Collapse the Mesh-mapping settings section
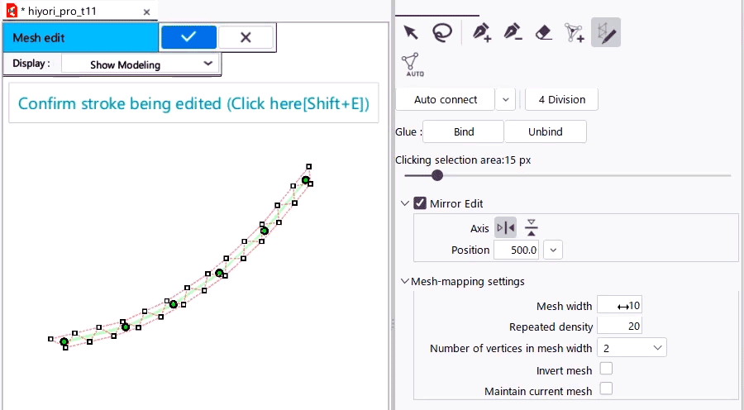 pos(404,281)
